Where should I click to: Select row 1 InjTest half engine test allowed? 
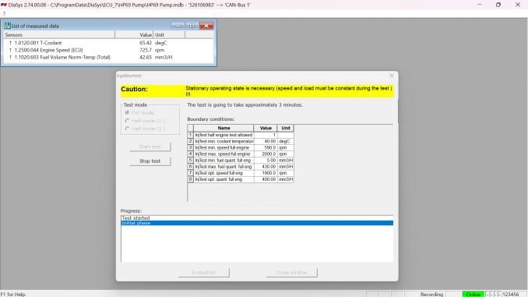click(241, 135)
